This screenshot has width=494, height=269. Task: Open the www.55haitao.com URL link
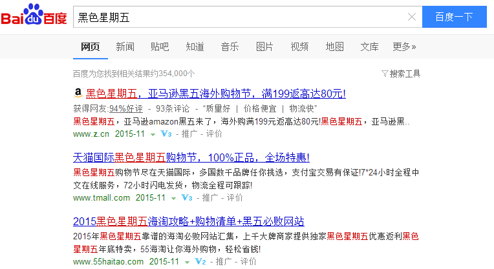pyautogui.click(x=109, y=261)
